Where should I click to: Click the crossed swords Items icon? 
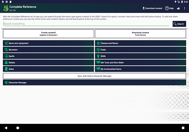click(6, 43)
